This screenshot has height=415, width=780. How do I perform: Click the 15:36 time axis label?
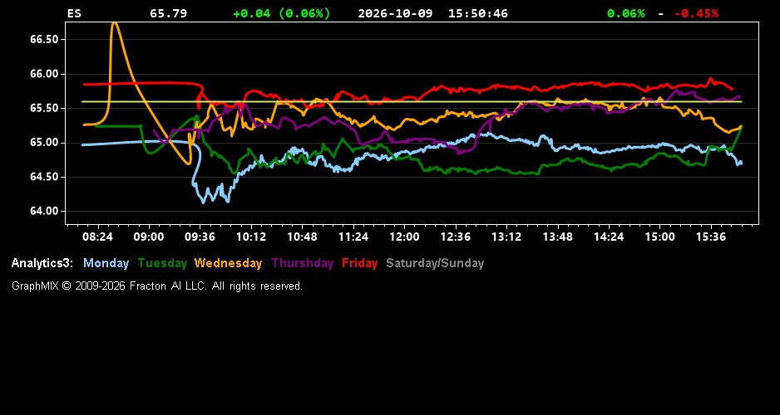click(711, 237)
